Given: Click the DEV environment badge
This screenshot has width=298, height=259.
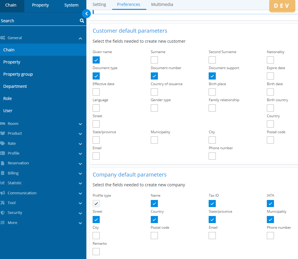Looking at the screenshot, I should click(282, 6).
